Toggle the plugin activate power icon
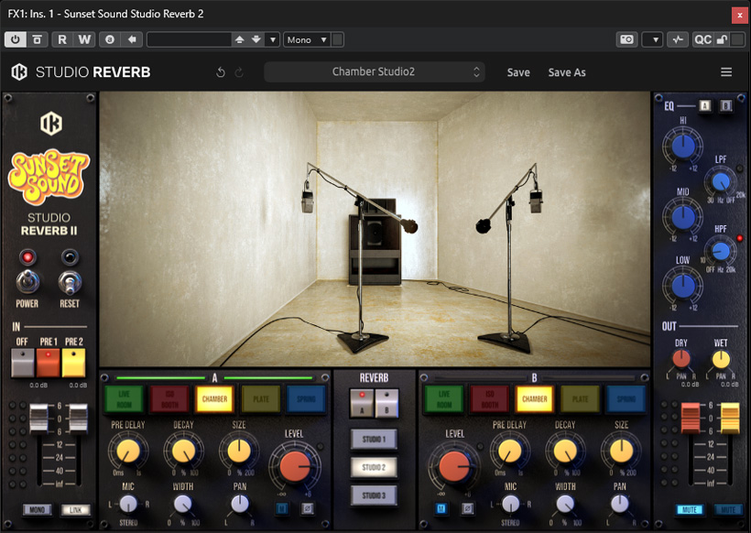The image size is (751, 533). point(16,39)
